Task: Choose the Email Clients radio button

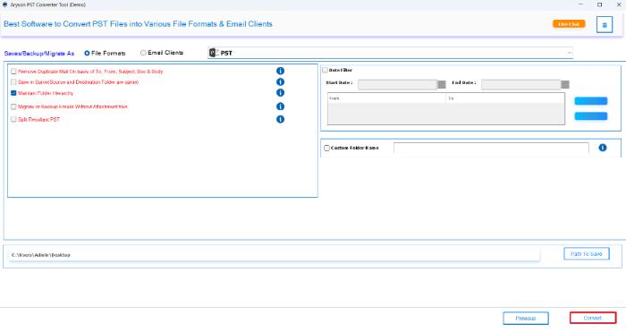Action: [x=143, y=53]
